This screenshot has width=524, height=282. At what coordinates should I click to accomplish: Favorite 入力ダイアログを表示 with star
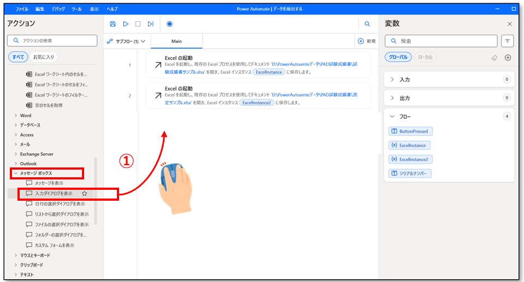pyautogui.click(x=84, y=193)
